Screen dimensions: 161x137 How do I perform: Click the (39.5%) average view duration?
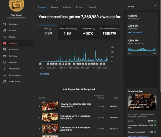pyautogui.click(x=101, y=106)
